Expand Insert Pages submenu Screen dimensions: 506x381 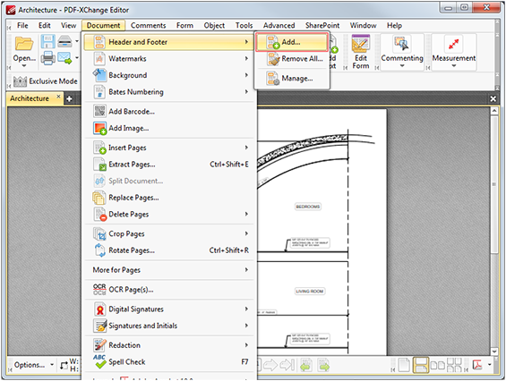[x=169, y=148]
